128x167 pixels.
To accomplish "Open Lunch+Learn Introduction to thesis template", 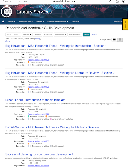I will coord(35,100).
